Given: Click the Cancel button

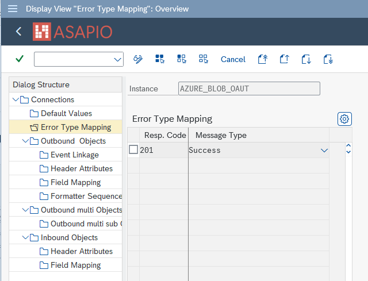Looking at the screenshot, I should tap(233, 59).
